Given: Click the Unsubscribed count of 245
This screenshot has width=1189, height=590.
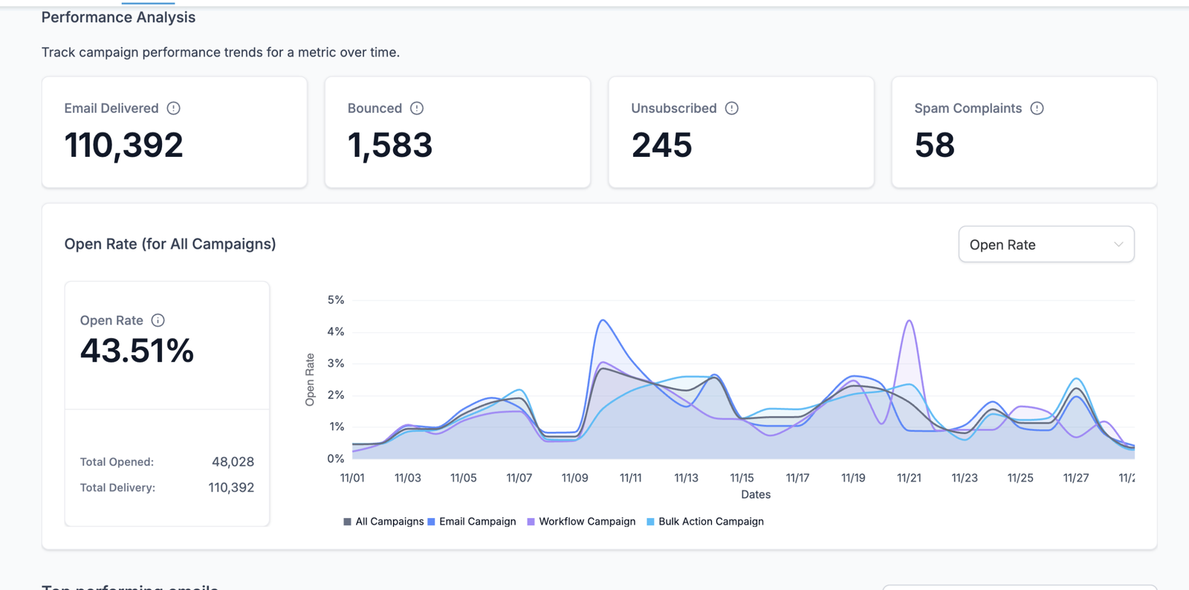Looking at the screenshot, I should click(661, 145).
